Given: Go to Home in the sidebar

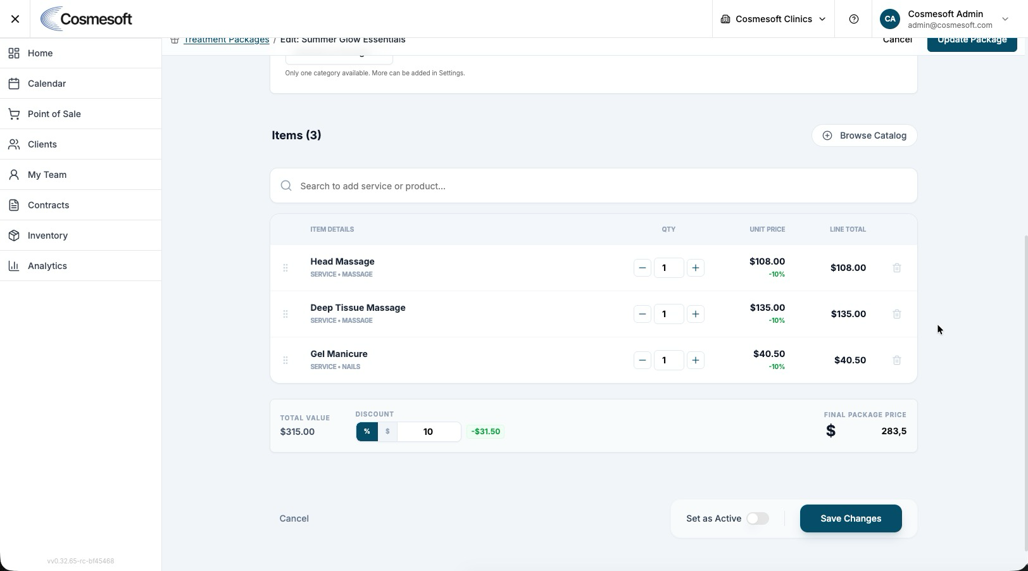Looking at the screenshot, I should point(81,53).
